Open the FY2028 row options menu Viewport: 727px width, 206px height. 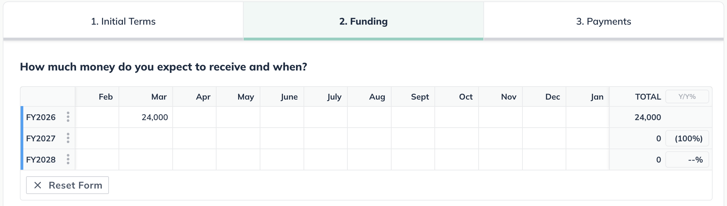[x=68, y=159]
